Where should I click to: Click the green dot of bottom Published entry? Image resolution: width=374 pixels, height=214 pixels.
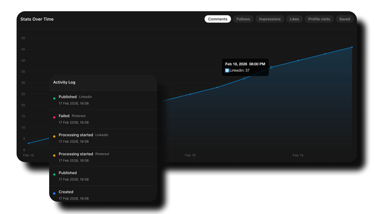coord(54,174)
